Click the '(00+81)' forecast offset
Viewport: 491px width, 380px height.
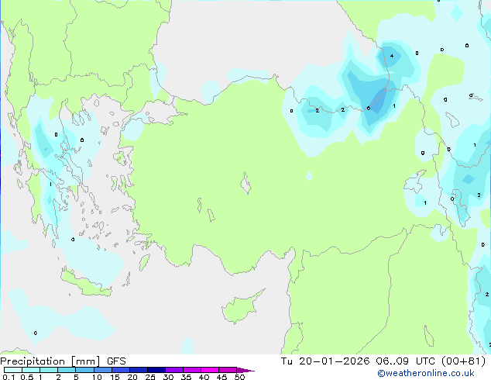[x=463, y=361]
